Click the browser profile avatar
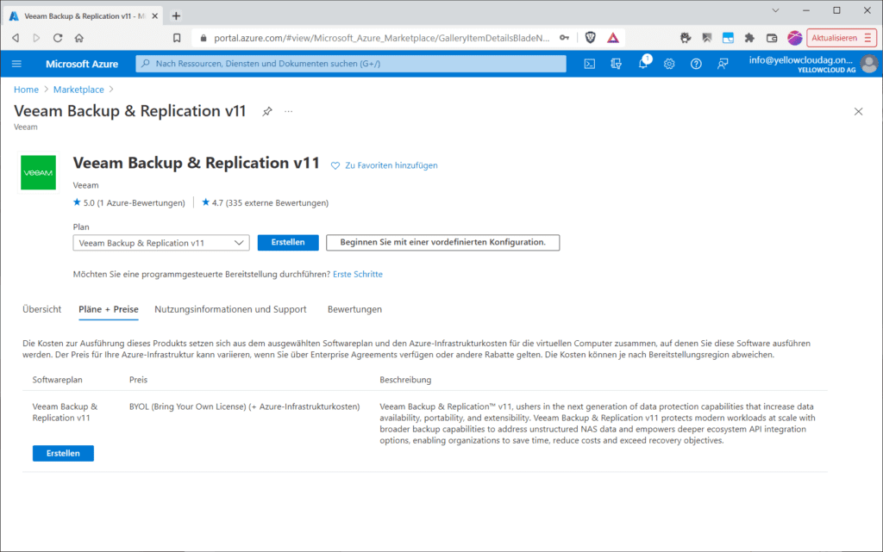This screenshot has height=552, width=883. (x=794, y=38)
